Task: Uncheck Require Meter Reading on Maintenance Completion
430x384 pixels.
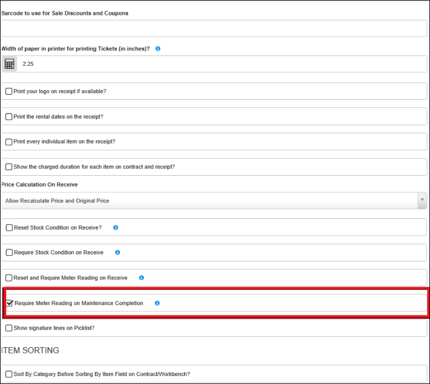Action: point(10,303)
